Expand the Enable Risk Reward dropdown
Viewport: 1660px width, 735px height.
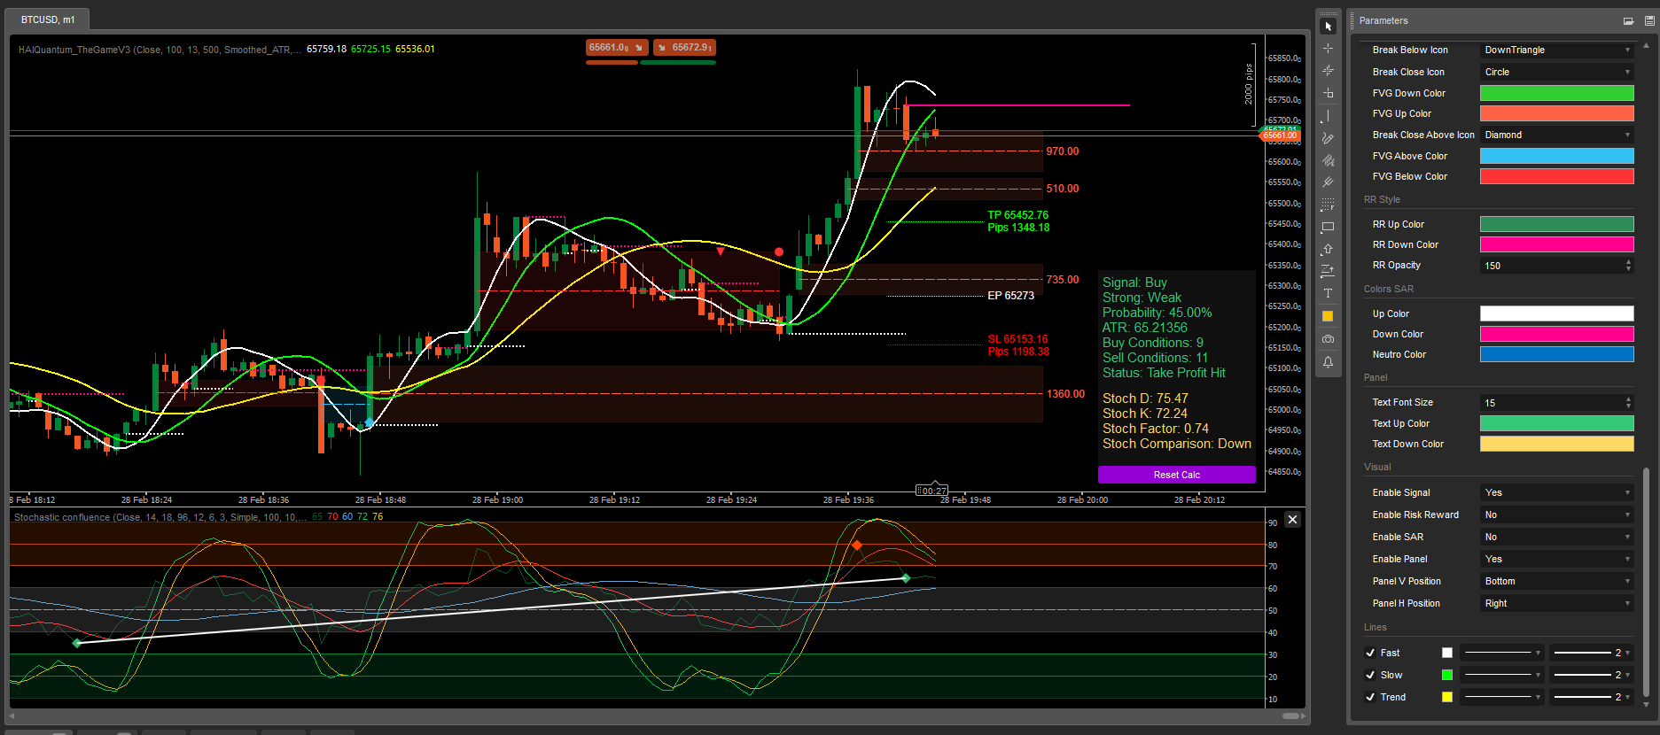pos(1556,515)
